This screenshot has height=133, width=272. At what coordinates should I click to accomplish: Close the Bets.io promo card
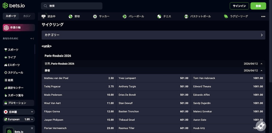pos(32,128)
